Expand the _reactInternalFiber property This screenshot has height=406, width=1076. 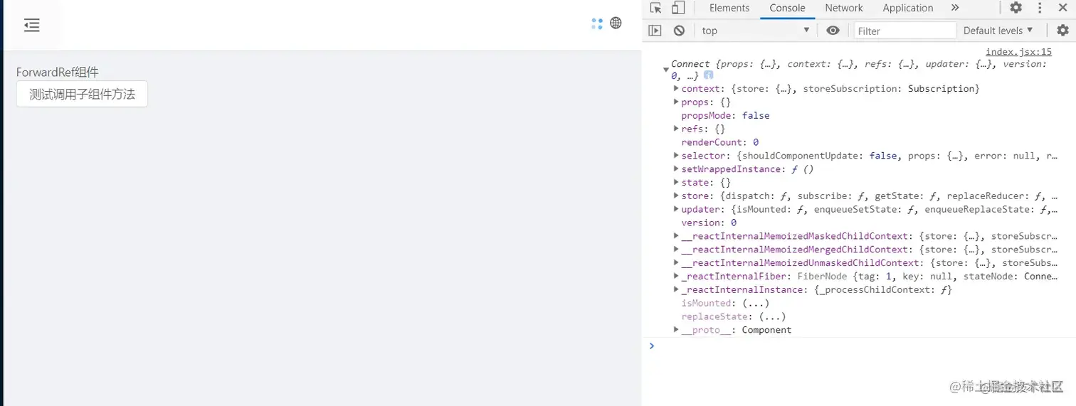[676, 276]
